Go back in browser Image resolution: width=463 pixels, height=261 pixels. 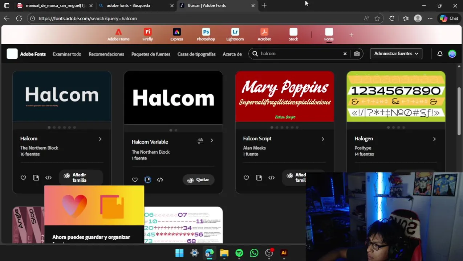pyautogui.click(x=7, y=18)
